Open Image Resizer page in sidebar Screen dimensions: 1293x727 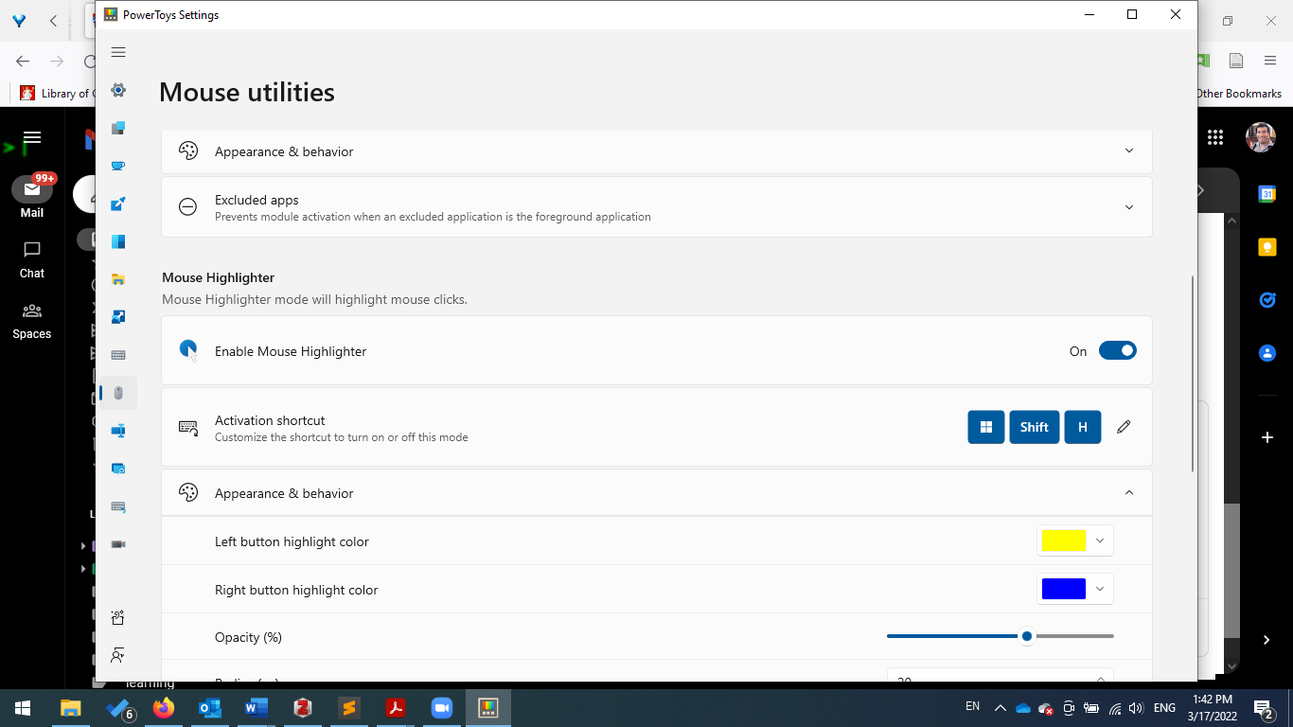(118, 317)
